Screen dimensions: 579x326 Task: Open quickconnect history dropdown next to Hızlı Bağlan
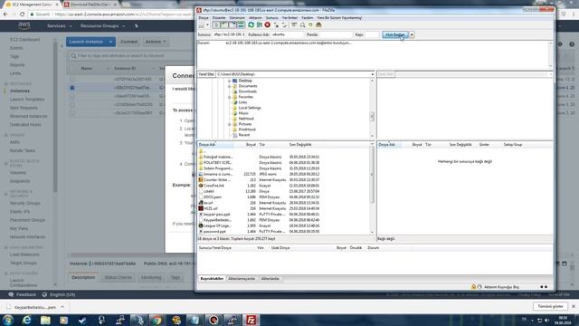coord(412,34)
